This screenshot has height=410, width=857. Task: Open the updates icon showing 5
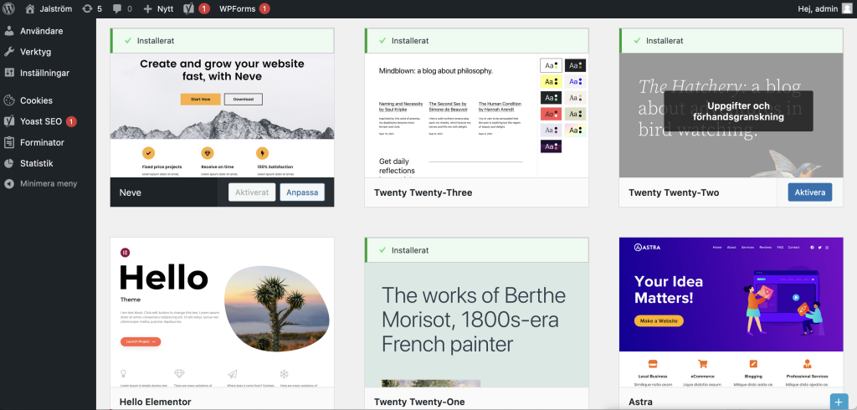pos(87,8)
